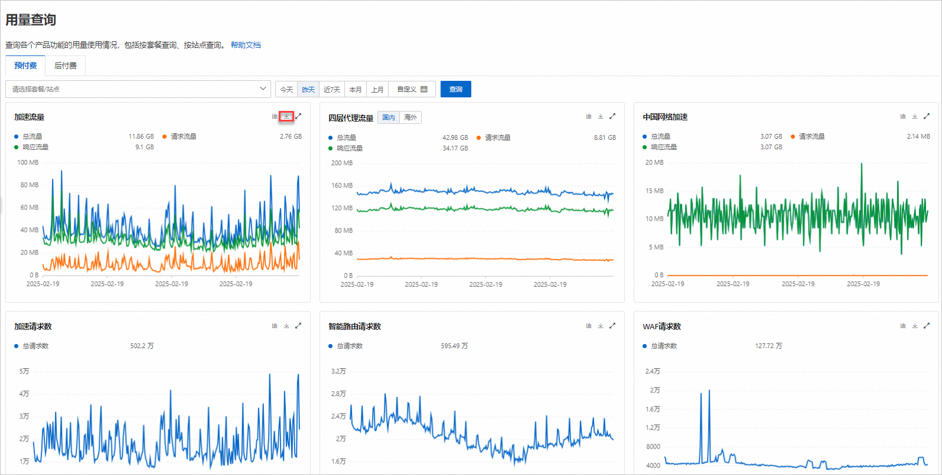Click the plan/site dropdown chevron arrow
The width and height of the screenshot is (942, 475).
coord(263,89)
